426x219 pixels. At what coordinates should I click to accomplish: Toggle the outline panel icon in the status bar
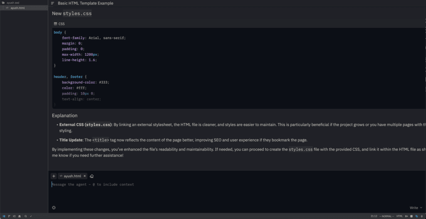coord(14,216)
